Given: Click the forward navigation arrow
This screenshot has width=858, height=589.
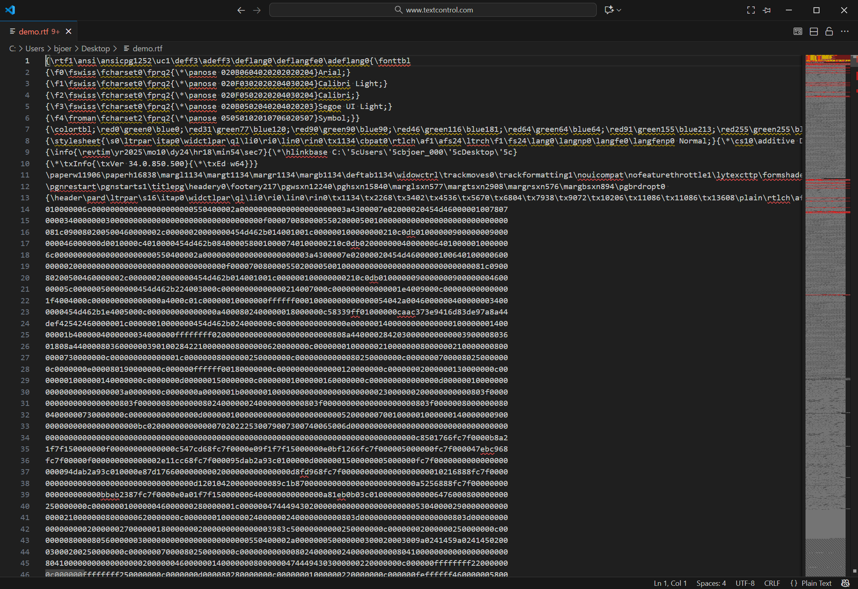Looking at the screenshot, I should pyautogui.click(x=257, y=10).
